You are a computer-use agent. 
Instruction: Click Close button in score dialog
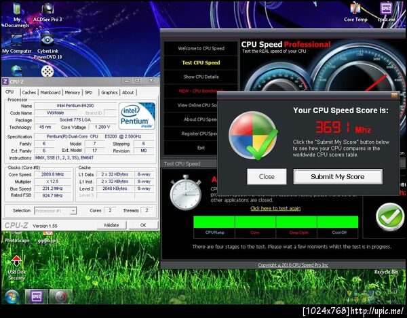[267, 177]
